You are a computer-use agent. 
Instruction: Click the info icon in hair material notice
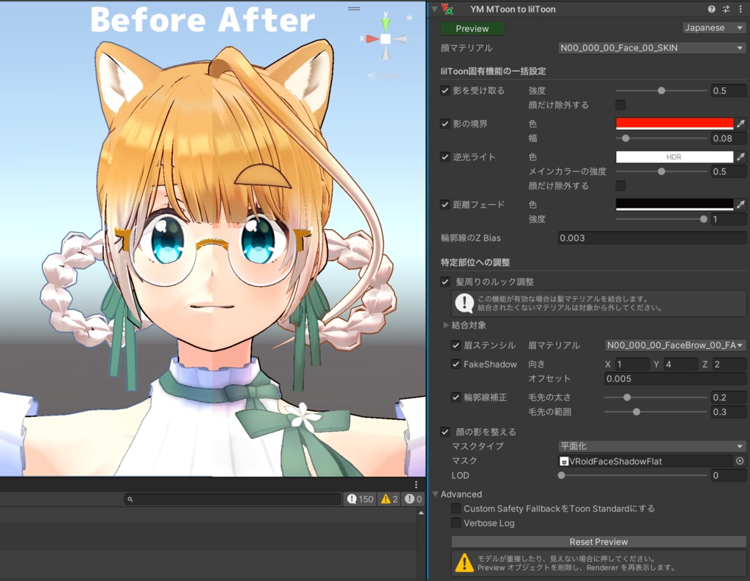[464, 303]
